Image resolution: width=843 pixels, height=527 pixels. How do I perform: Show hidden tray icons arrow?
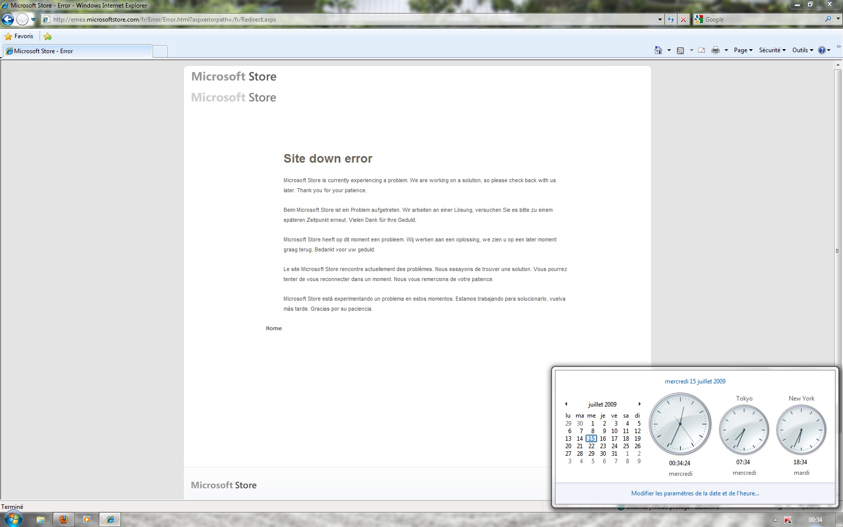(775, 520)
